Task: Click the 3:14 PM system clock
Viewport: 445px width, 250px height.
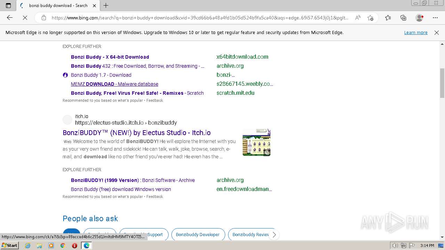Action: tap(427, 245)
